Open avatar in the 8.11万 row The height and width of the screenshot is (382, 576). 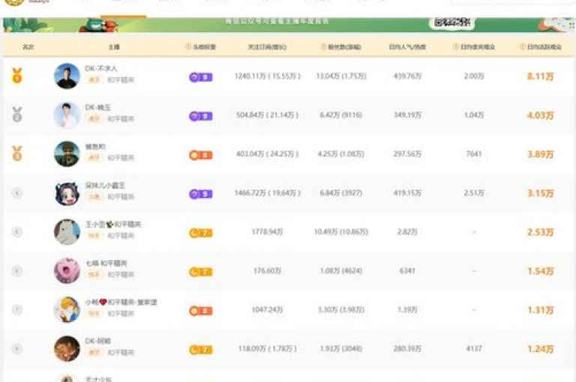point(67,76)
